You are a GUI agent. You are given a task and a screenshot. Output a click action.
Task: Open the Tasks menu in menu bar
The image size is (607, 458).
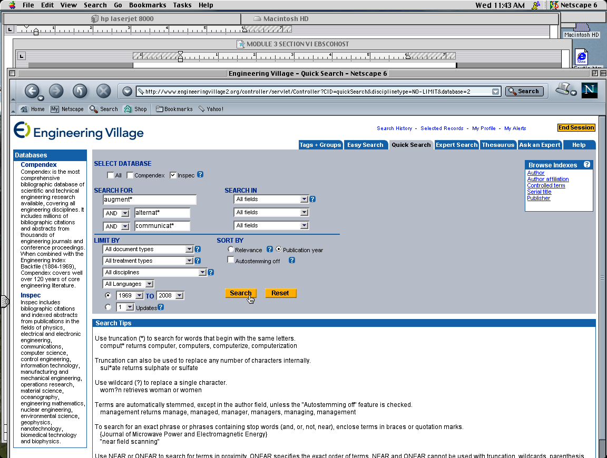[x=182, y=5]
